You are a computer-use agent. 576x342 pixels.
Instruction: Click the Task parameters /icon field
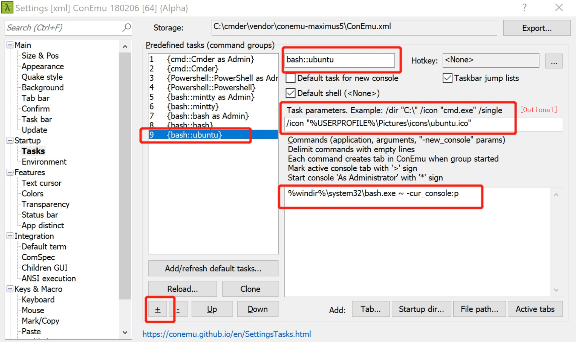(x=424, y=124)
